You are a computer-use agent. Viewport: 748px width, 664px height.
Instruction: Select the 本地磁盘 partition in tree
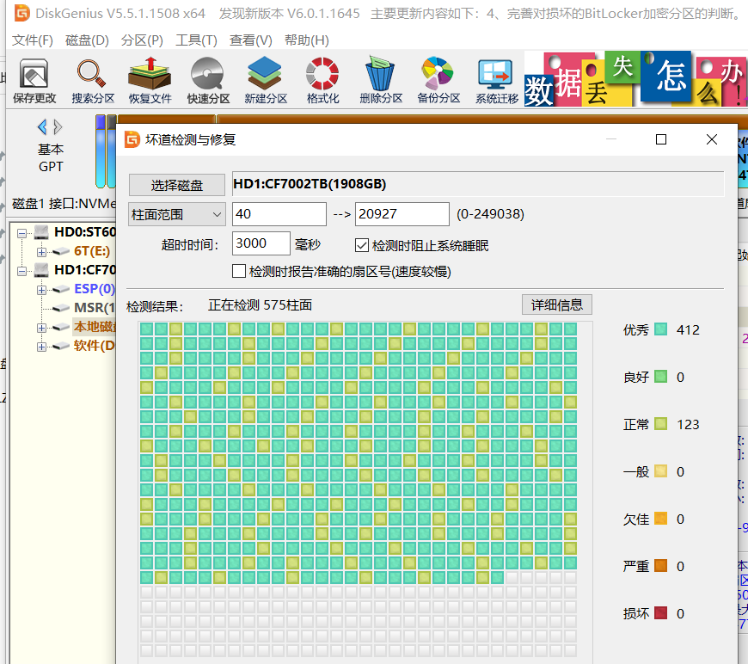coord(95,327)
